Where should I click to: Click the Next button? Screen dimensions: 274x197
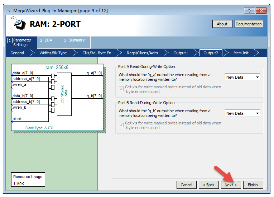click(231, 185)
